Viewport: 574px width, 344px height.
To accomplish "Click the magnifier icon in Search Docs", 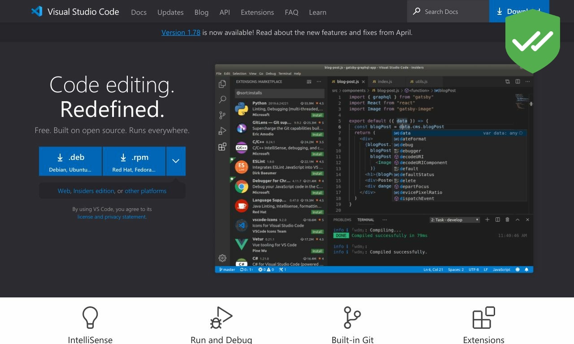I will tap(417, 11).
